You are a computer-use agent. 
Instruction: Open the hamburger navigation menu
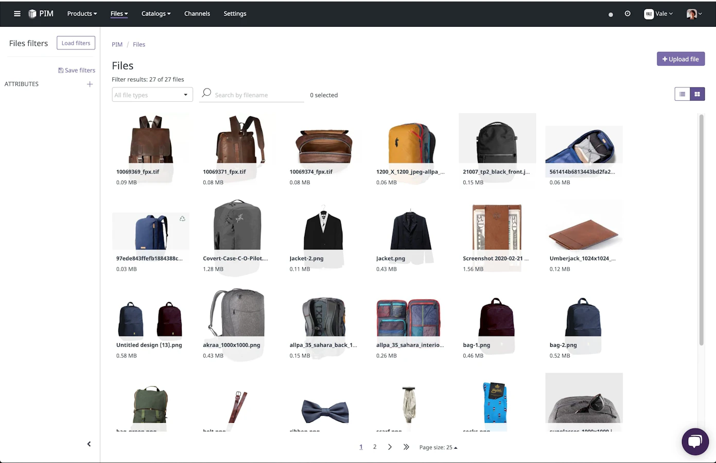[x=17, y=14]
